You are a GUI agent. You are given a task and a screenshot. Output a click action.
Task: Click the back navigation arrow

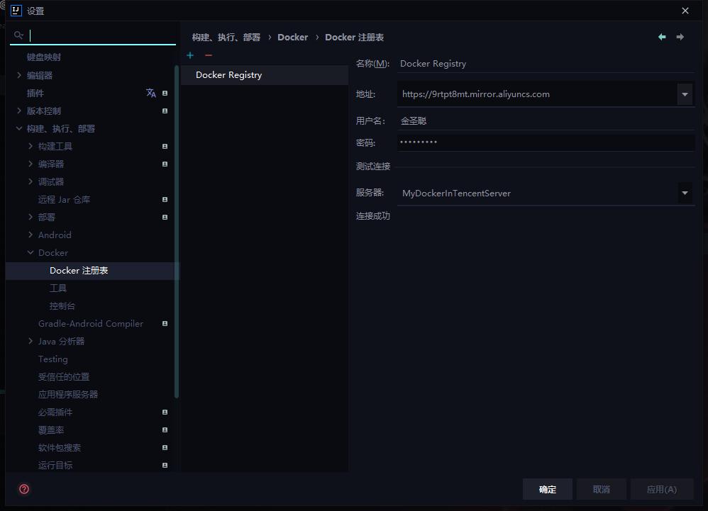click(662, 37)
